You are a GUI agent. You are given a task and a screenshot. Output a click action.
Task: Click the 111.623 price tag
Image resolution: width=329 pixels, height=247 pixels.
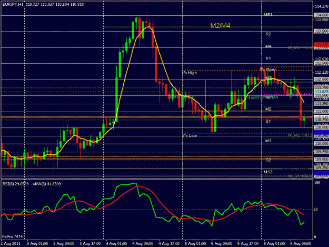coord(321,92)
